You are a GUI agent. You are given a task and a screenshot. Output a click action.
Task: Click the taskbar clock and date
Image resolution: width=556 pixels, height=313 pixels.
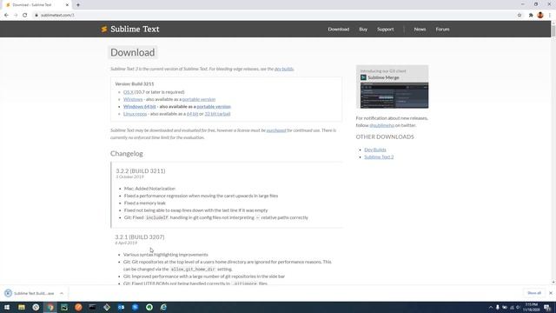click(x=531, y=307)
